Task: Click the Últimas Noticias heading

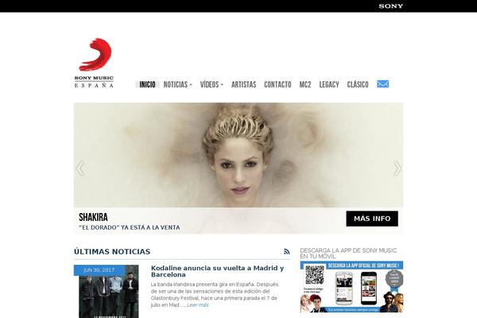Action: click(x=112, y=252)
